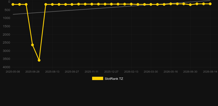Screen dimensions: 218x106
Task: Select the data point above 2025-08-13
Action: tap(52, 4)
